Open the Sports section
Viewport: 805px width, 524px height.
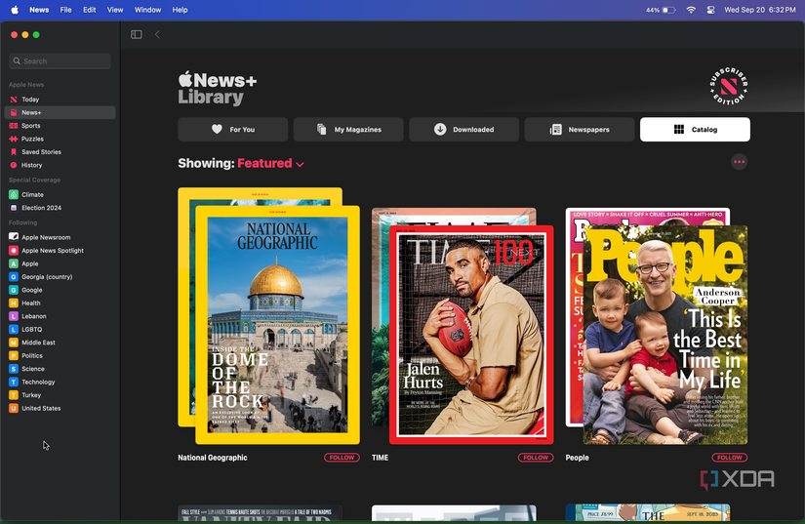pyautogui.click(x=60, y=126)
